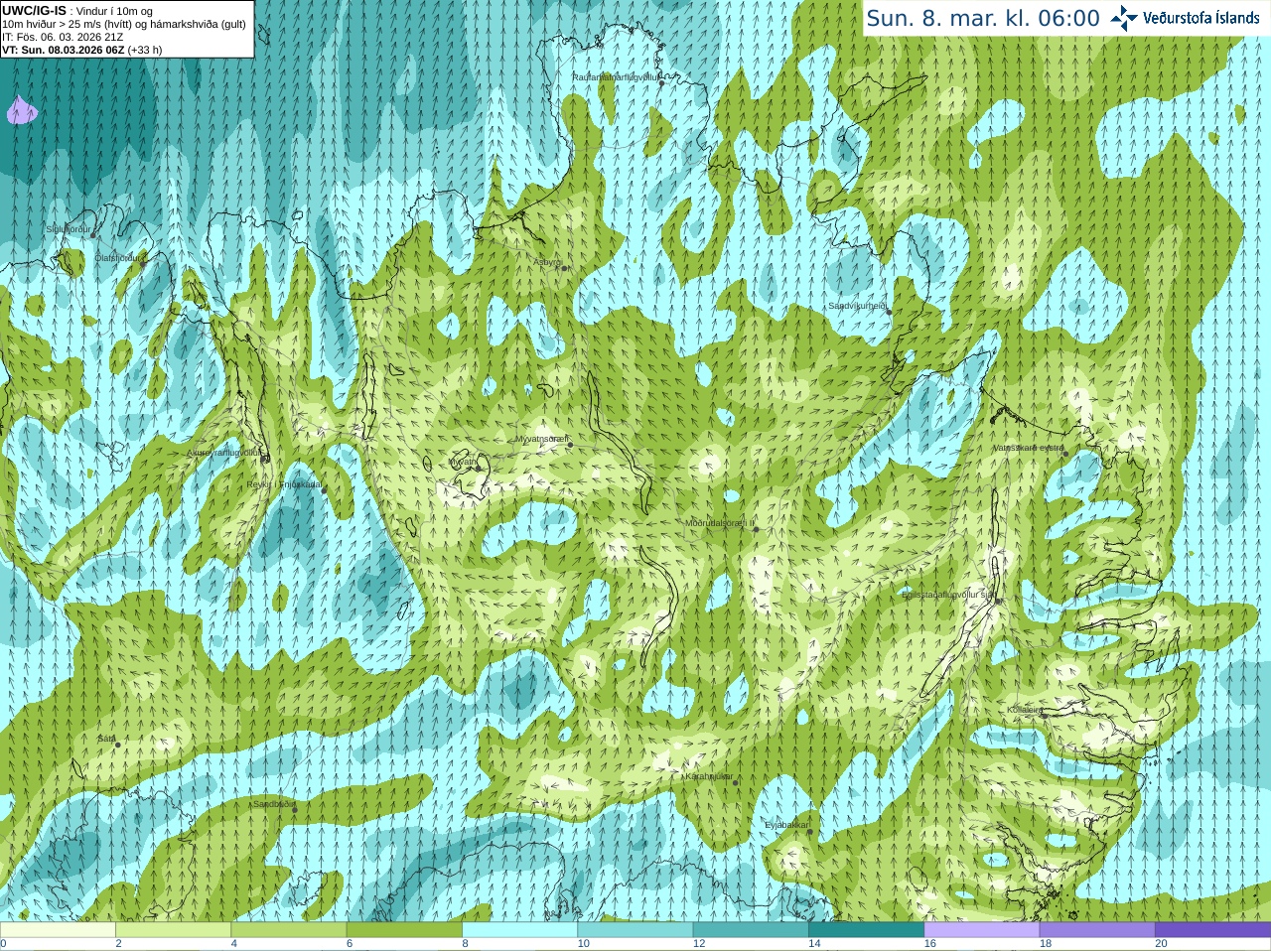Click the Veðurstofa Íslands logo text
Image resolution: width=1271 pixels, height=951 pixels.
pos(1200,18)
